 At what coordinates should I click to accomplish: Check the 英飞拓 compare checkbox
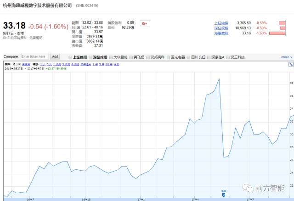[x=131, y=57]
